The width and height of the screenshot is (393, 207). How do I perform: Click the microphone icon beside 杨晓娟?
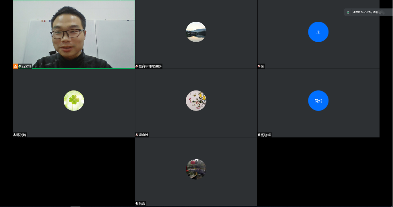click(259, 135)
